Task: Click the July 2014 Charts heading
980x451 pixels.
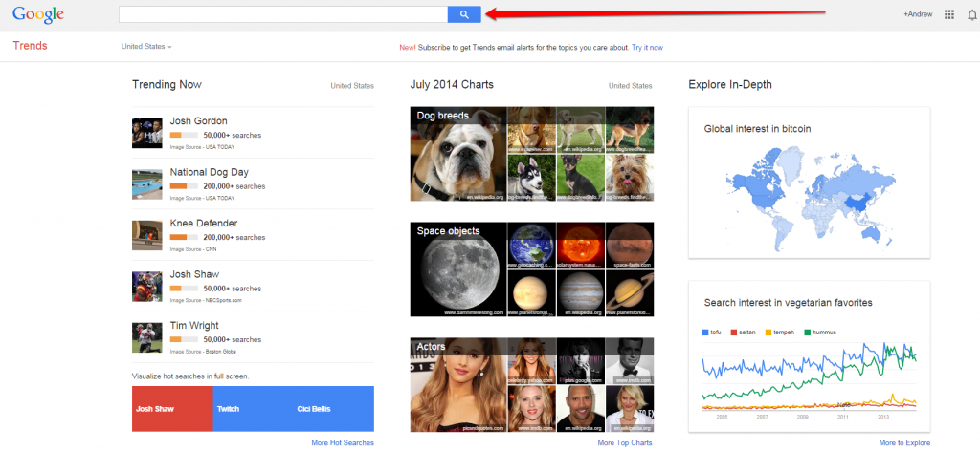Action: click(x=452, y=85)
